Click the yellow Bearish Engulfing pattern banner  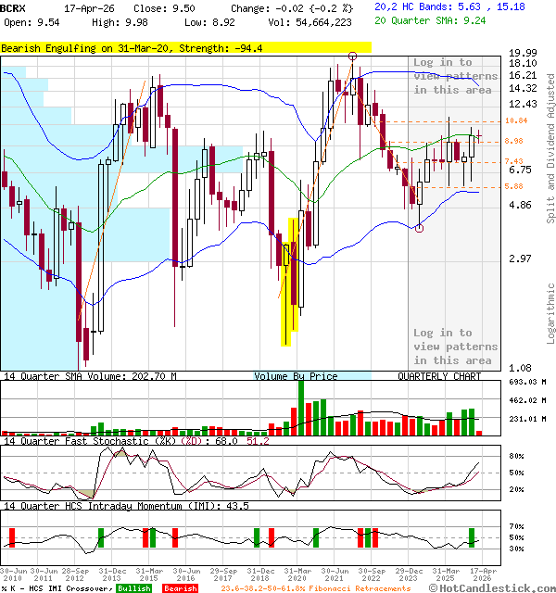[x=185, y=47]
